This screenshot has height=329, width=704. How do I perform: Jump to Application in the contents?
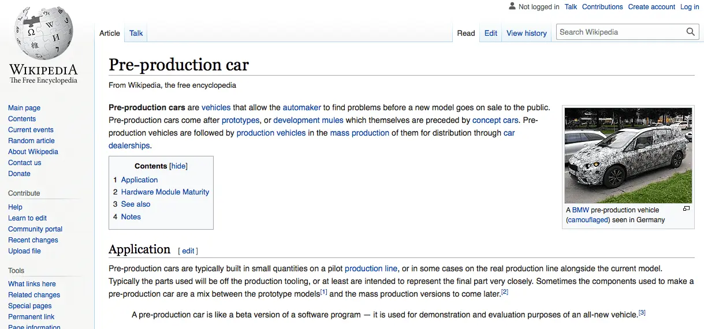(139, 180)
